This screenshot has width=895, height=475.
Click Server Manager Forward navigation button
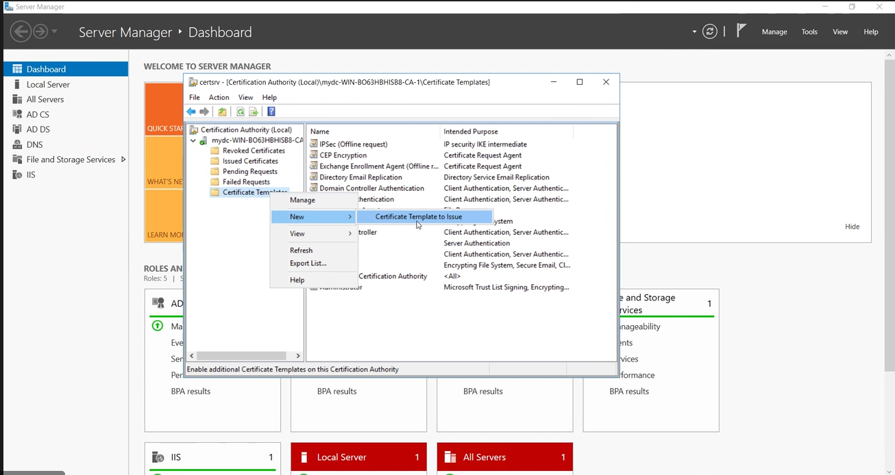pos(40,31)
